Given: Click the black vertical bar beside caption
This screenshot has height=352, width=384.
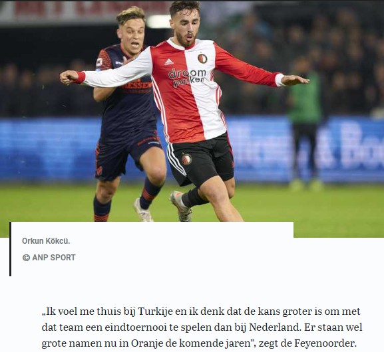Looking at the screenshot, I should click(10, 249).
